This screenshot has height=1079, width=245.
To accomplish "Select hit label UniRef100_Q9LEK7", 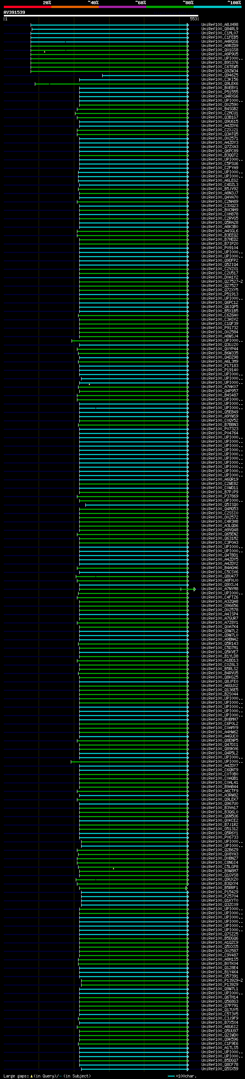I will click(x=220, y=800).
